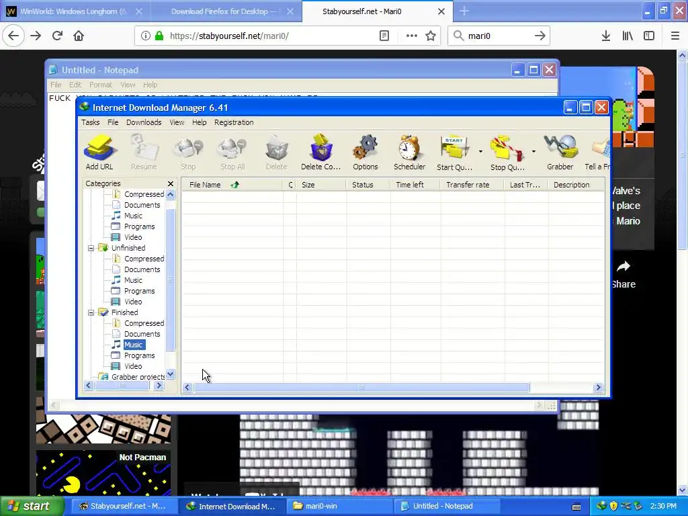The height and width of the screenshot is (516, 688).
Task: Close the Categories panel
Action: pos(171,183)
